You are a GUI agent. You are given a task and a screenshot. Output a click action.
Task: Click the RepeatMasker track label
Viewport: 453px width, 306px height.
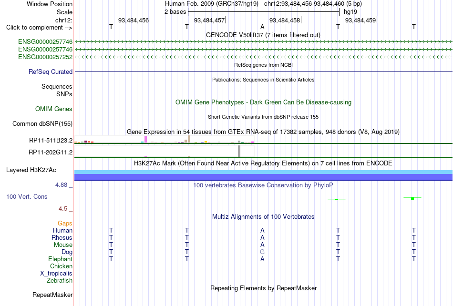(52, 295)
